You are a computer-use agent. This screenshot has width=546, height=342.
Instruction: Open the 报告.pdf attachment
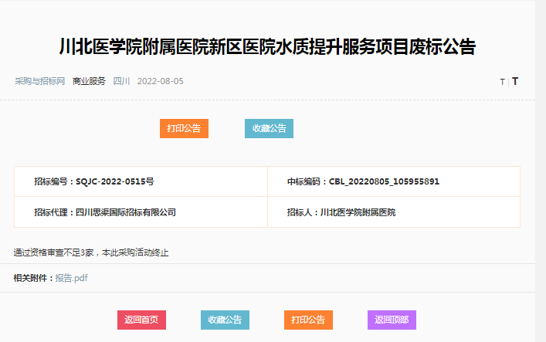pos(72,278)
